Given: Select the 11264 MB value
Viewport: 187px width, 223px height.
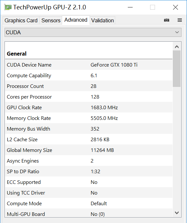Looking at the screenshot, I should (102, 150).
